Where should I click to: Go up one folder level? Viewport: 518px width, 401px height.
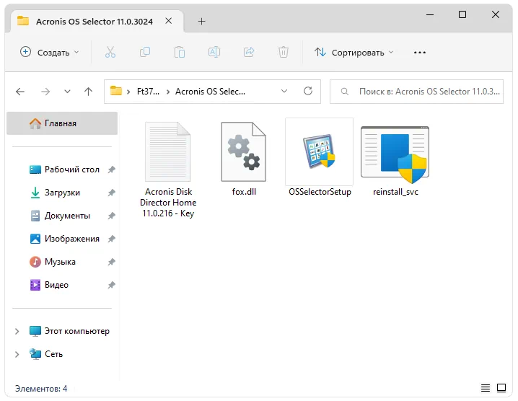(88, 92)
